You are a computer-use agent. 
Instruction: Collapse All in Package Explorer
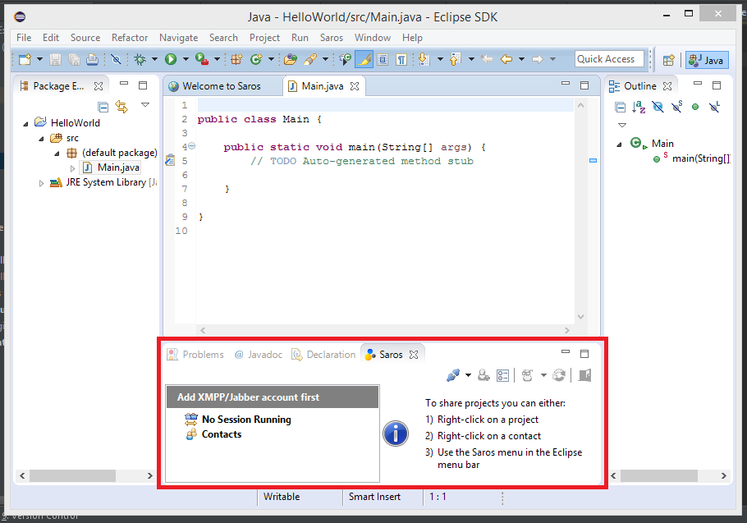[103, 108]
